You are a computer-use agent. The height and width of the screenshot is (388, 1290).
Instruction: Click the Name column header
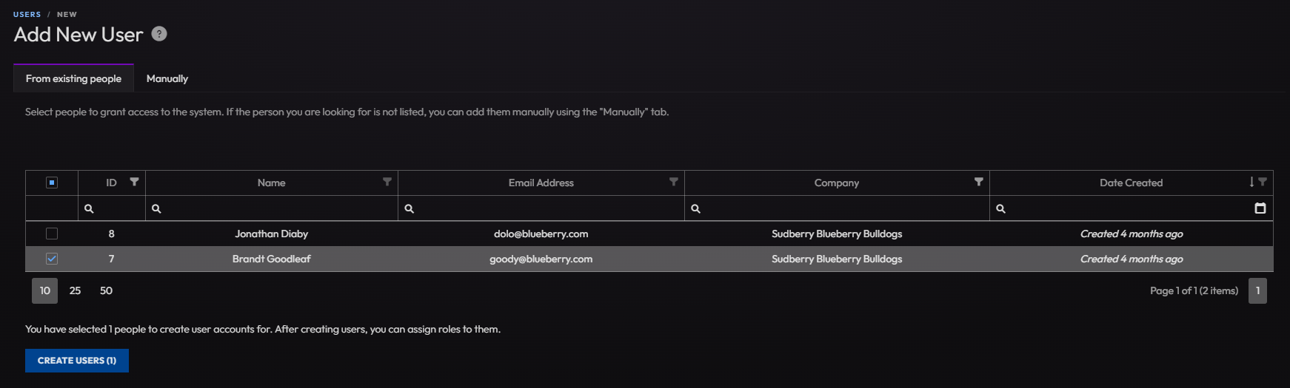[x=271, y=183]
